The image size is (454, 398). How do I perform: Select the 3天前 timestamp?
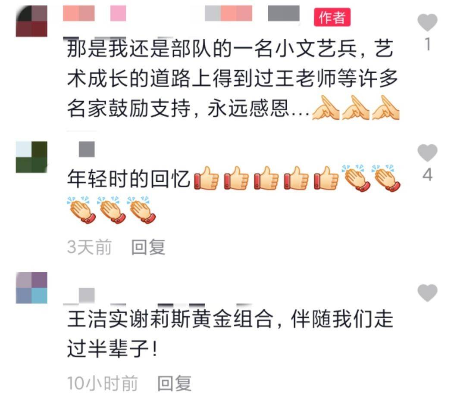tap(89, 247)
